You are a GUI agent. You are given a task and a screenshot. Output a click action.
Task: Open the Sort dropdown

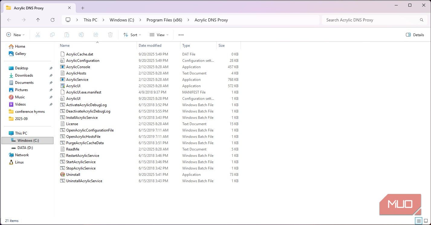[132, 35]
